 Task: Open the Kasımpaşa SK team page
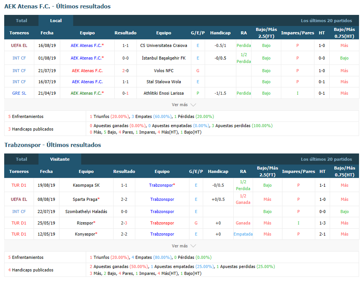pos(86,186)
